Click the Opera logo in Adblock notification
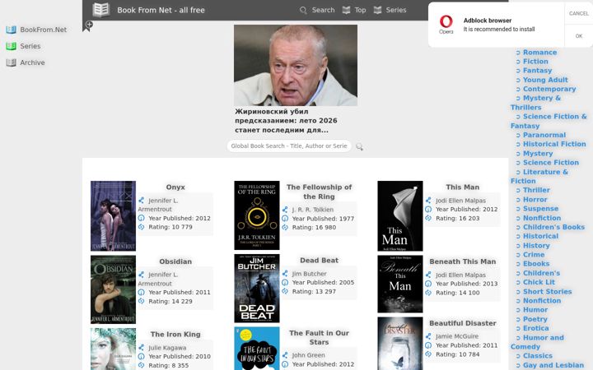Viewport: 593px width, 370px height. point(446,24)
